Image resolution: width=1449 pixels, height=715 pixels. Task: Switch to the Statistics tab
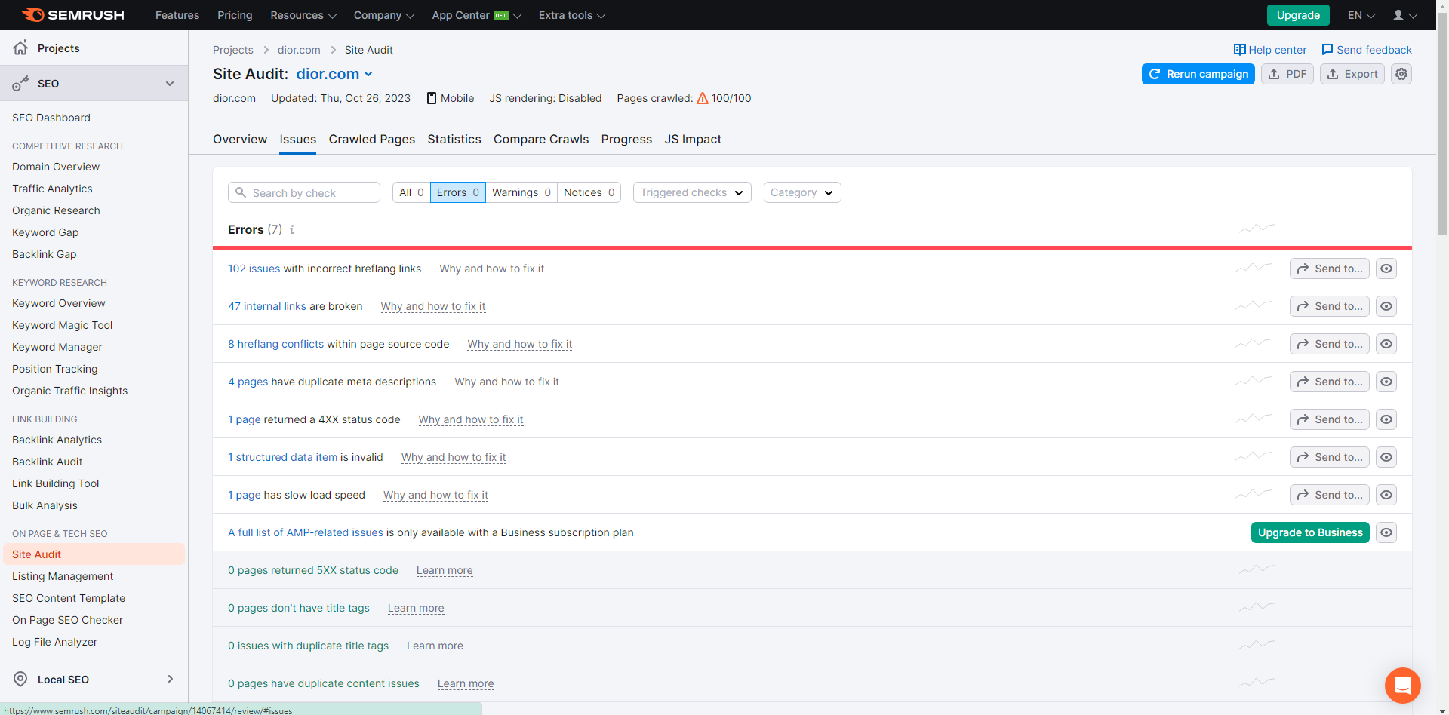[454, 139]
